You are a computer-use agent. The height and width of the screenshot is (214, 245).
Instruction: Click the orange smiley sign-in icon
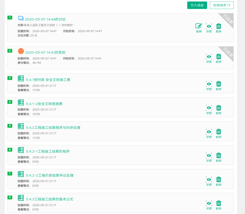pos(21,51)
